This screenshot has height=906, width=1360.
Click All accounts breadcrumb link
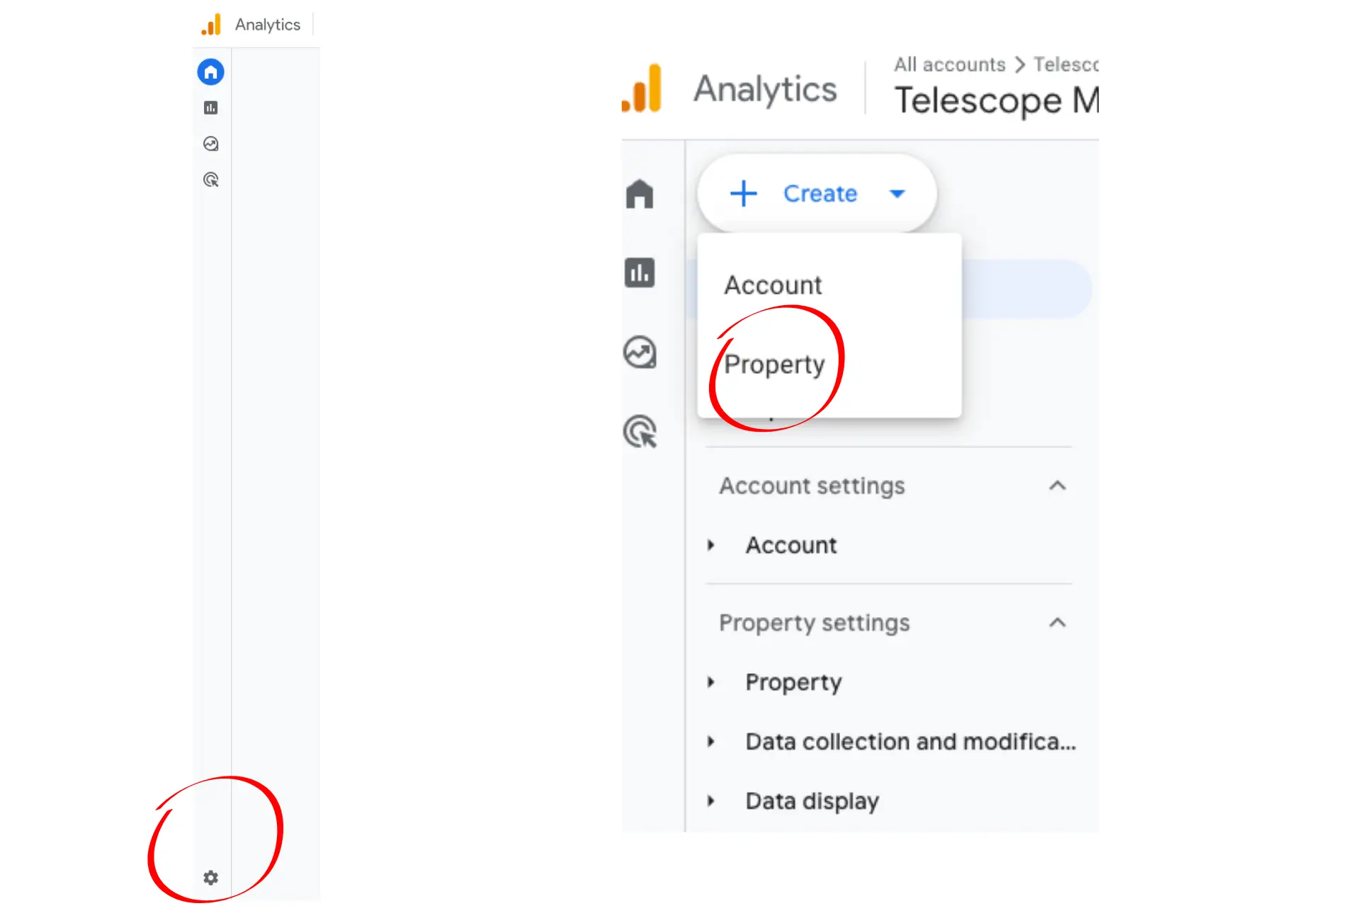pos(949,64)
